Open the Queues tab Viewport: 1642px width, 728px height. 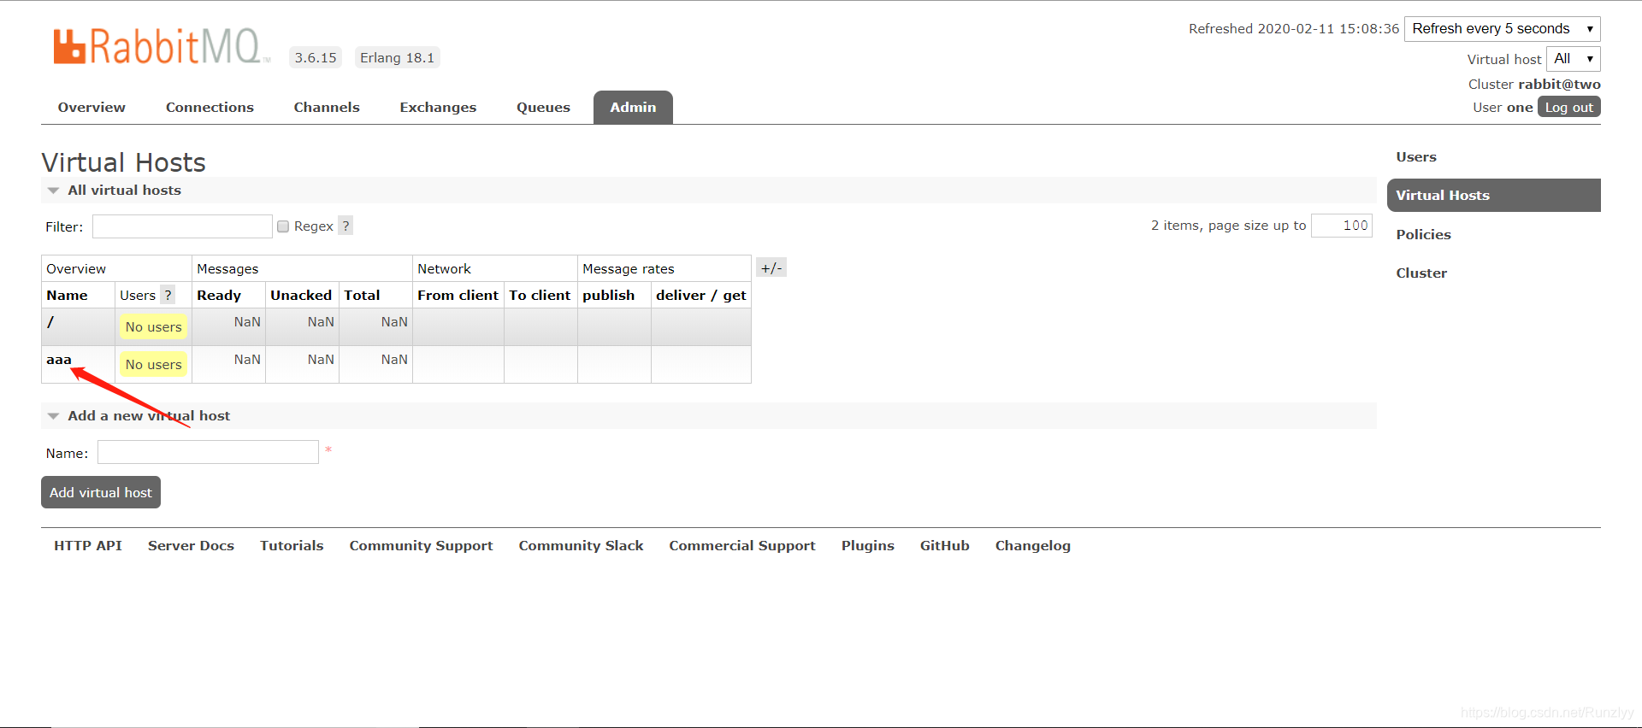coord(543,107)
